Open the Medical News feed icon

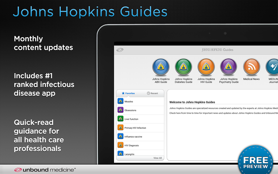tap(251, 67)
